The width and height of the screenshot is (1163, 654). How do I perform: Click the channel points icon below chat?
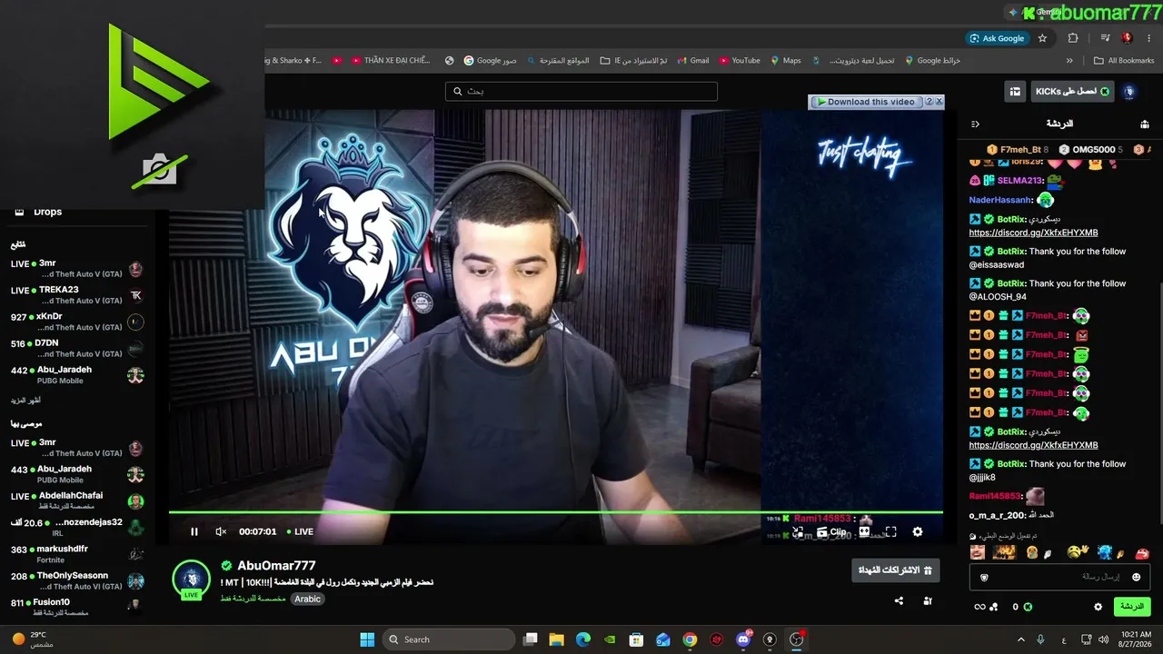pos(993,607)
